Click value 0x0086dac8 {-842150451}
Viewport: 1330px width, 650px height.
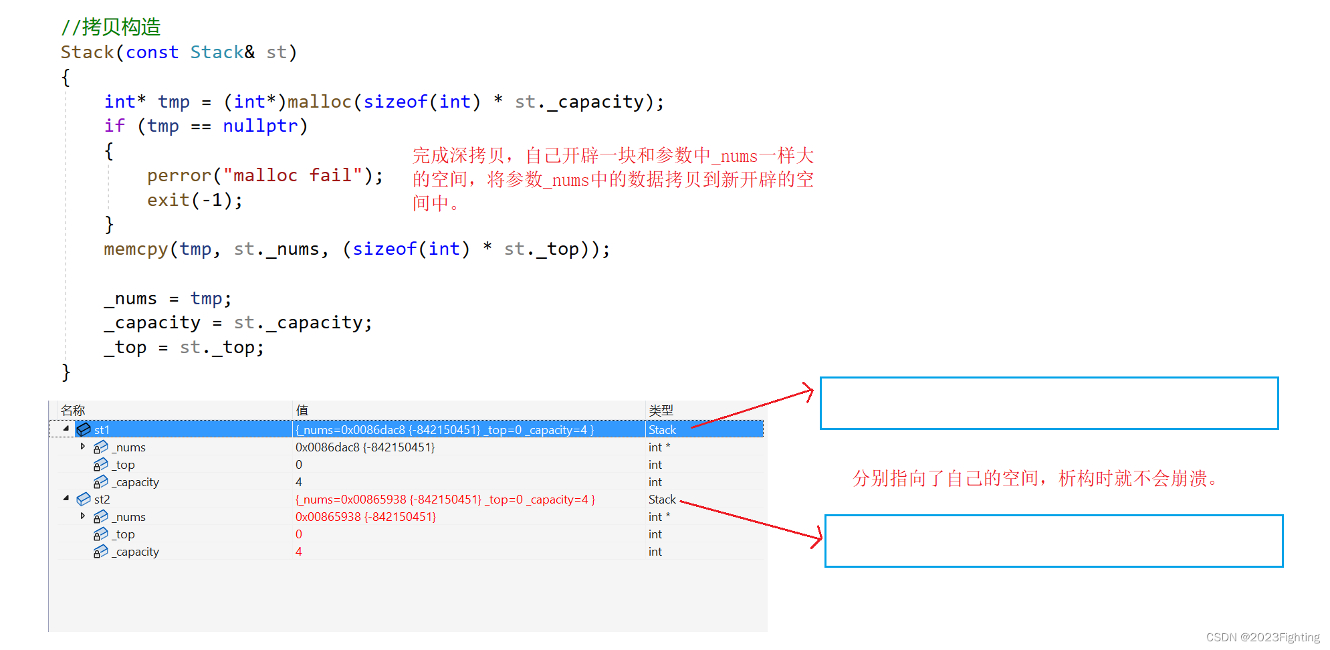pos(365,447)
